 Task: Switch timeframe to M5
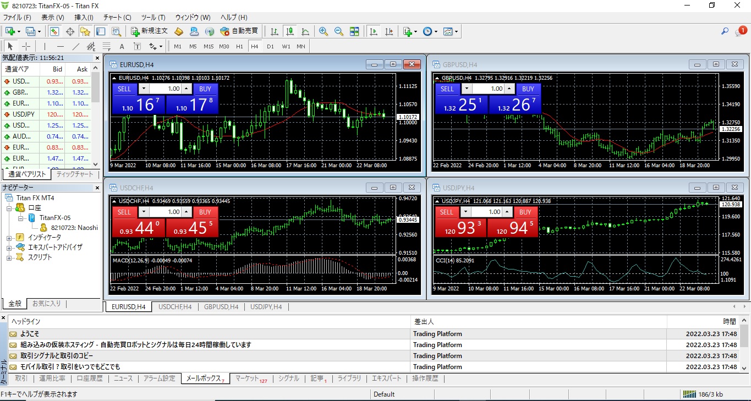193,46
